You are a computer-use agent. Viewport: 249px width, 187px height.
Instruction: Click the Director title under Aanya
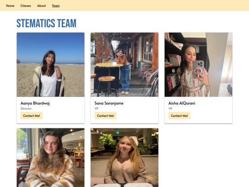[26, 109]
